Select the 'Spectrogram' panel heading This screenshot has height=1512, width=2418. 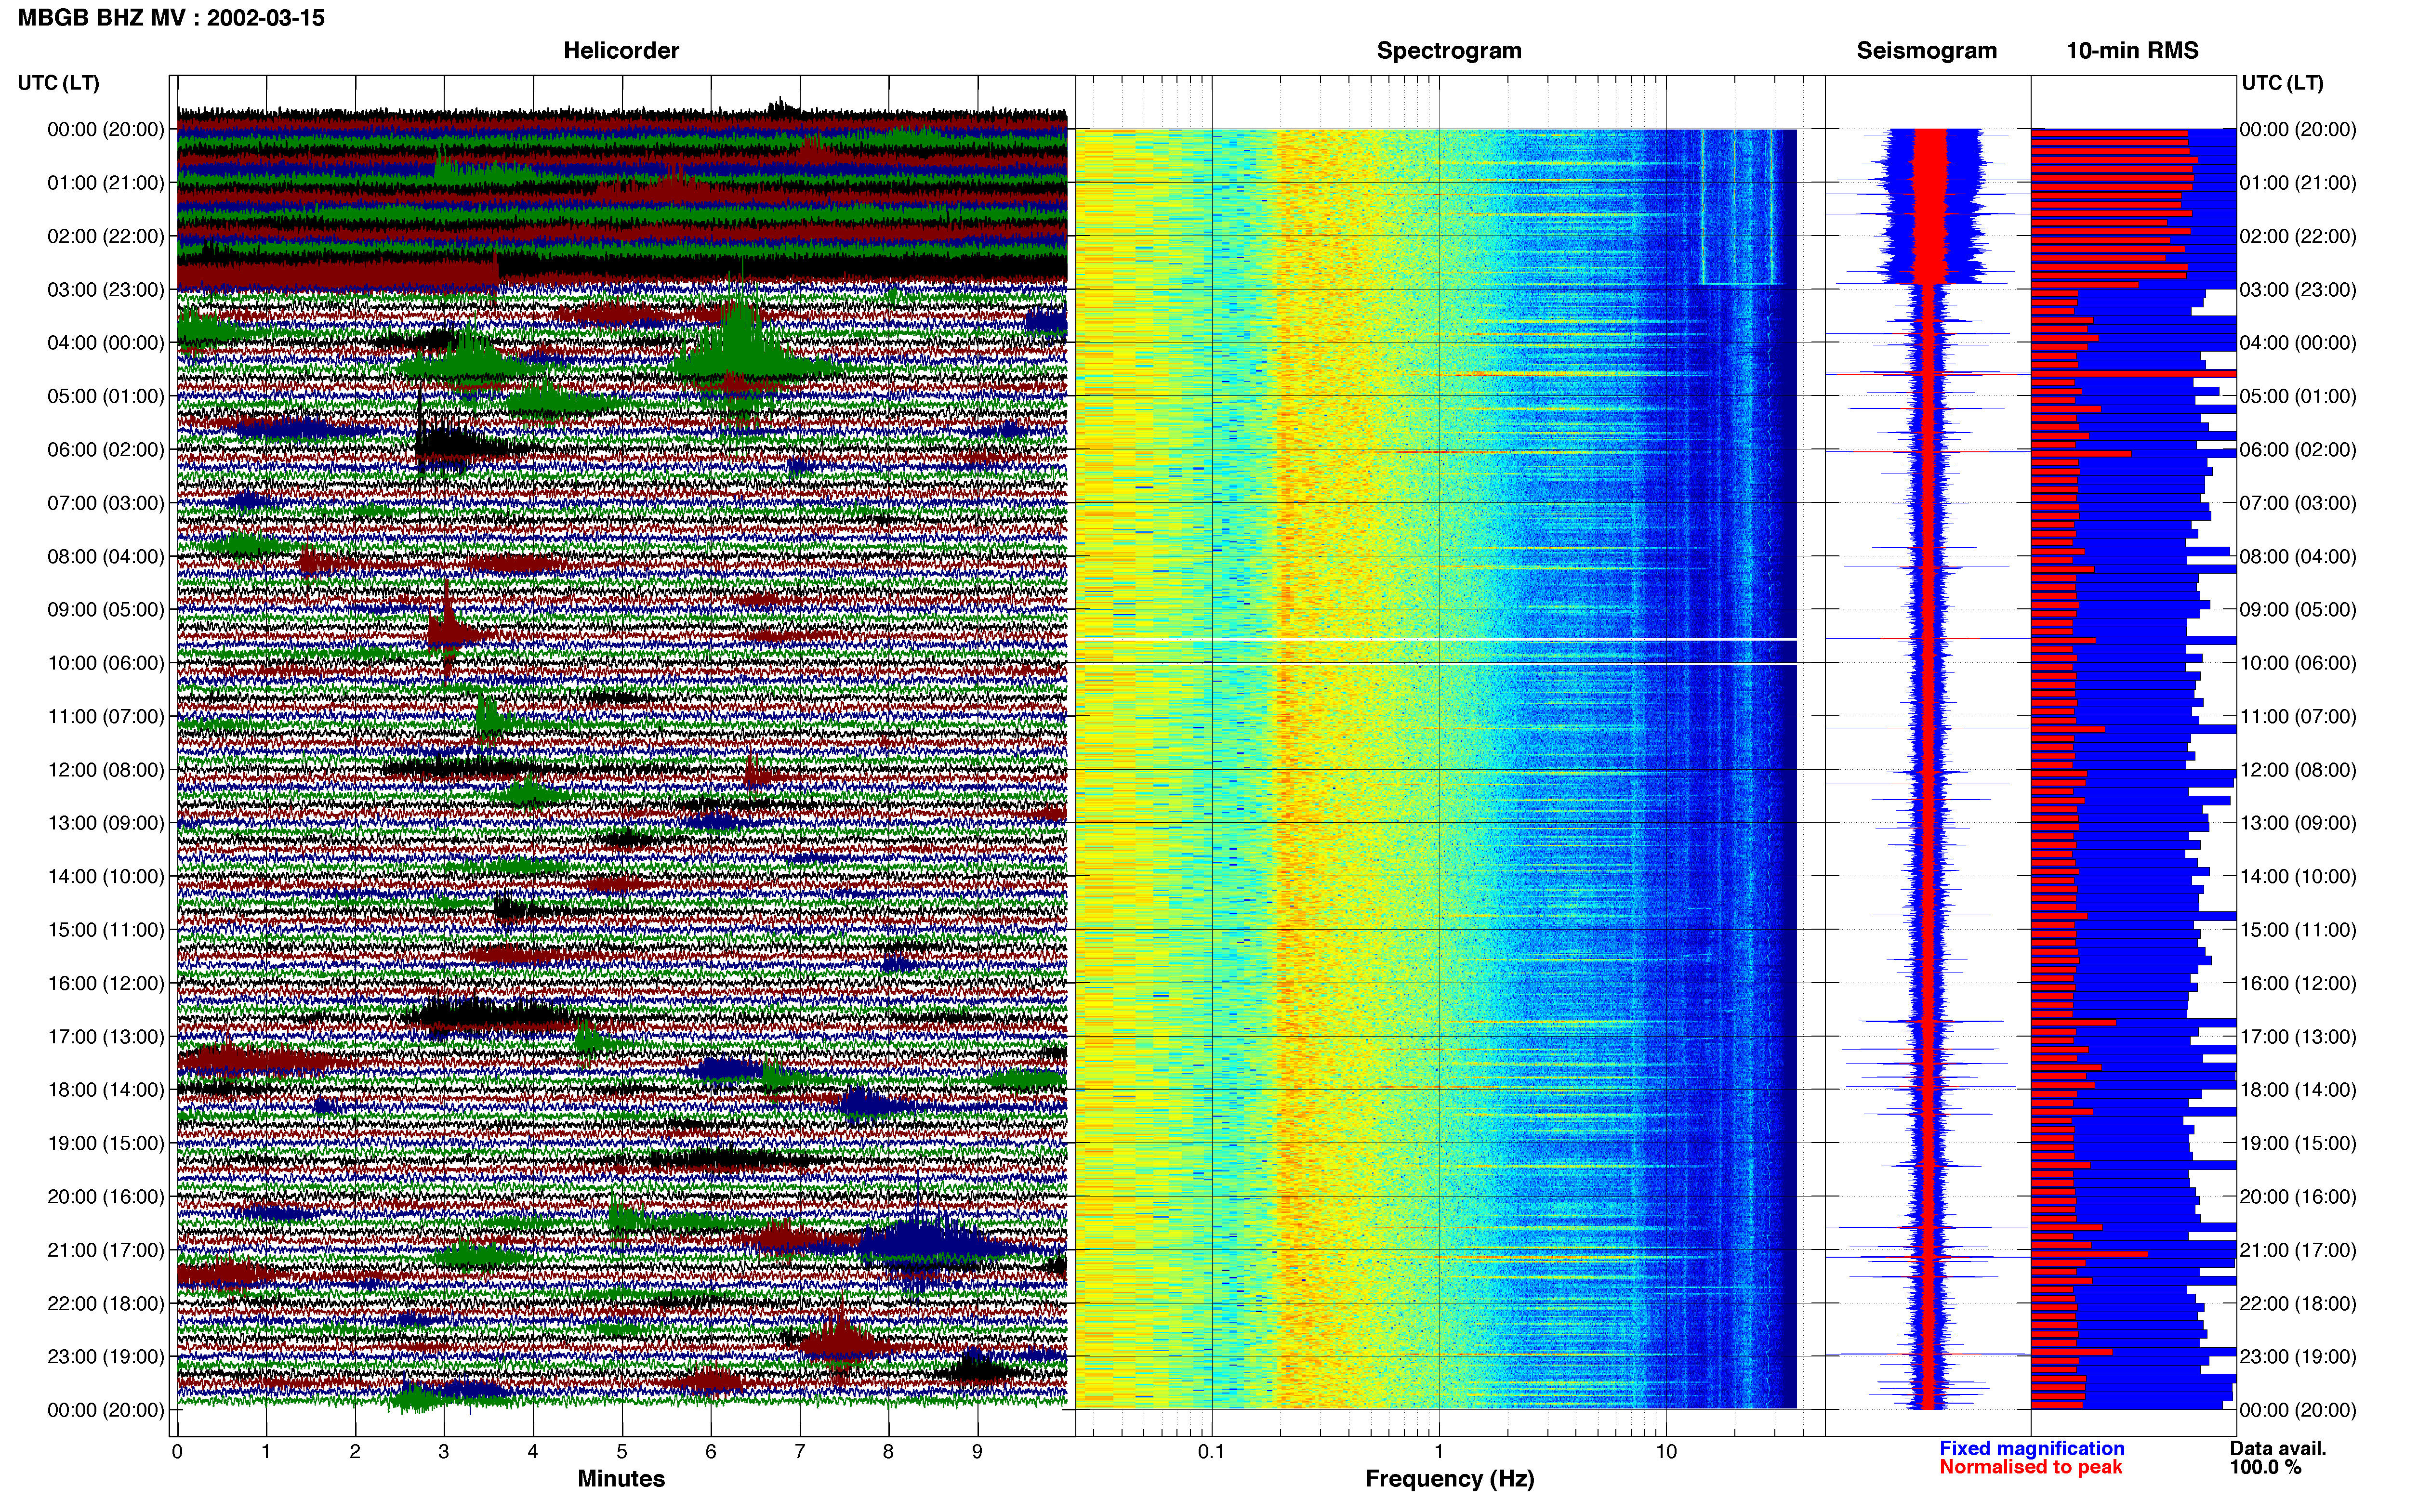1449,50
